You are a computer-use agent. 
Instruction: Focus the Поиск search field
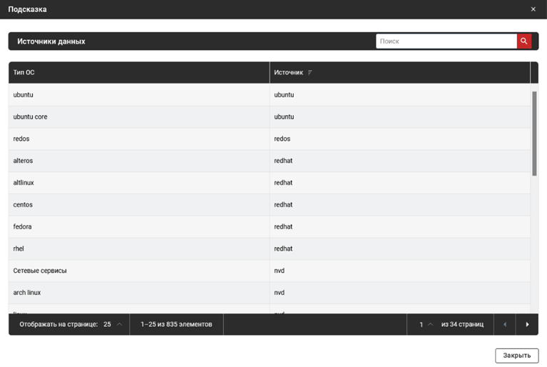(x=446, y=41)
